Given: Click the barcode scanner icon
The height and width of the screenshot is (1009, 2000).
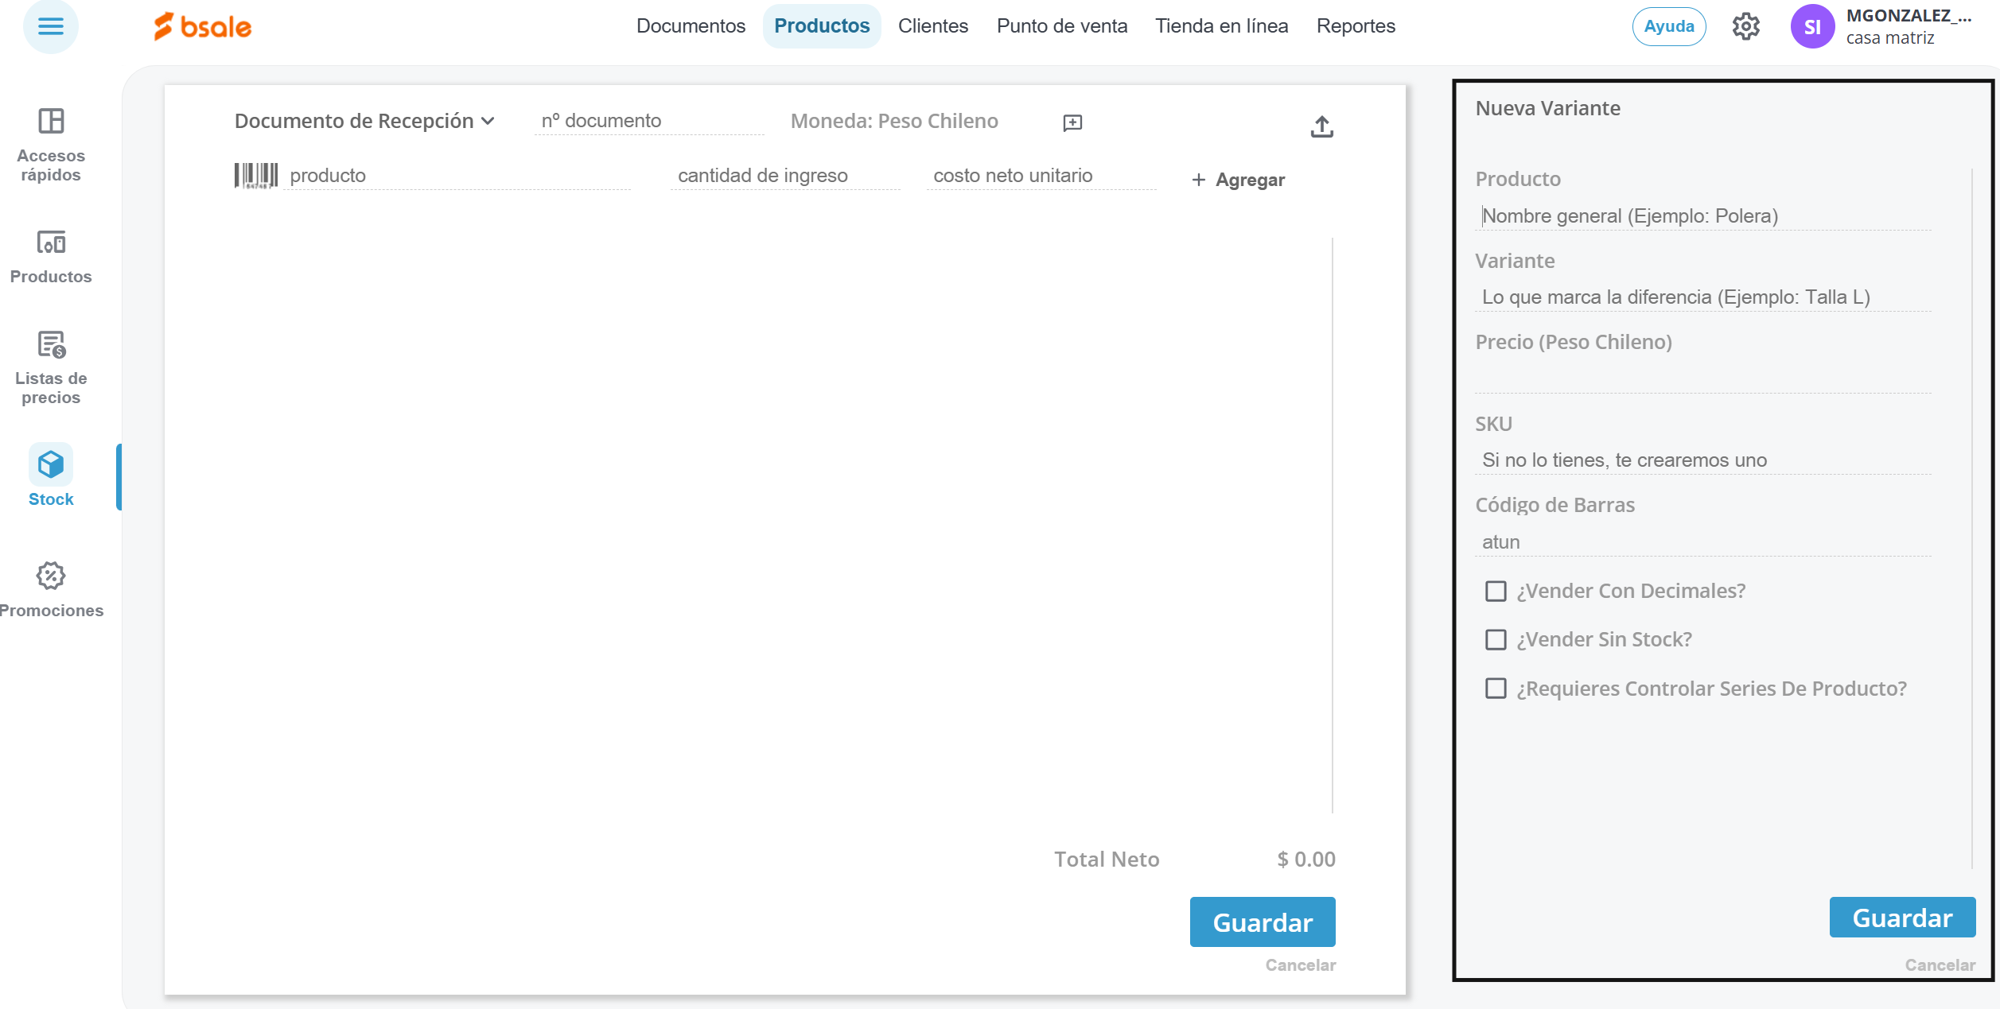Looking at the screenshot, I should click(x=255, y=176).
